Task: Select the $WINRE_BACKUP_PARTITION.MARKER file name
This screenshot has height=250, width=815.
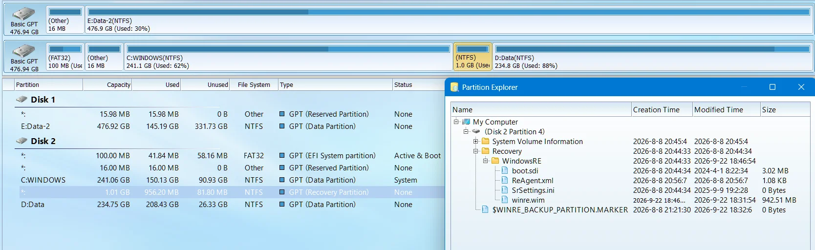Action: point(560,210)
